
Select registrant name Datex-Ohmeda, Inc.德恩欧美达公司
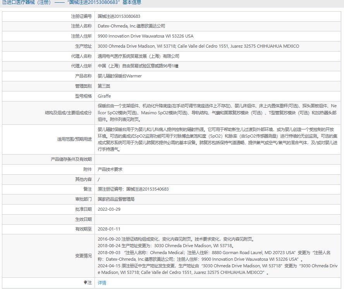131,26
